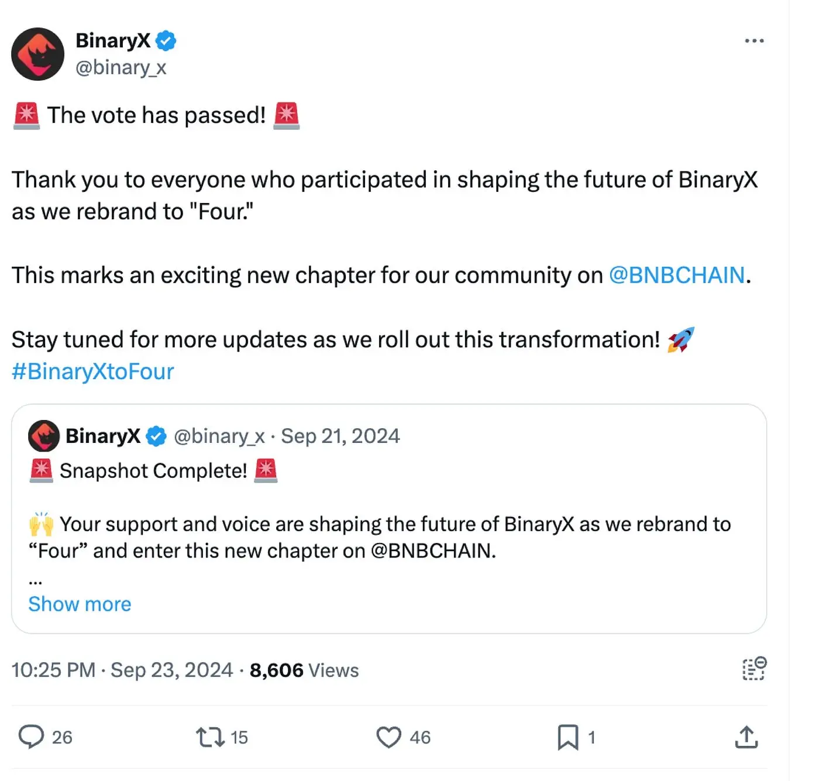Bookmark this tweet
The image size is (819, 781).
pyautogui.click(x=567, y=737)
